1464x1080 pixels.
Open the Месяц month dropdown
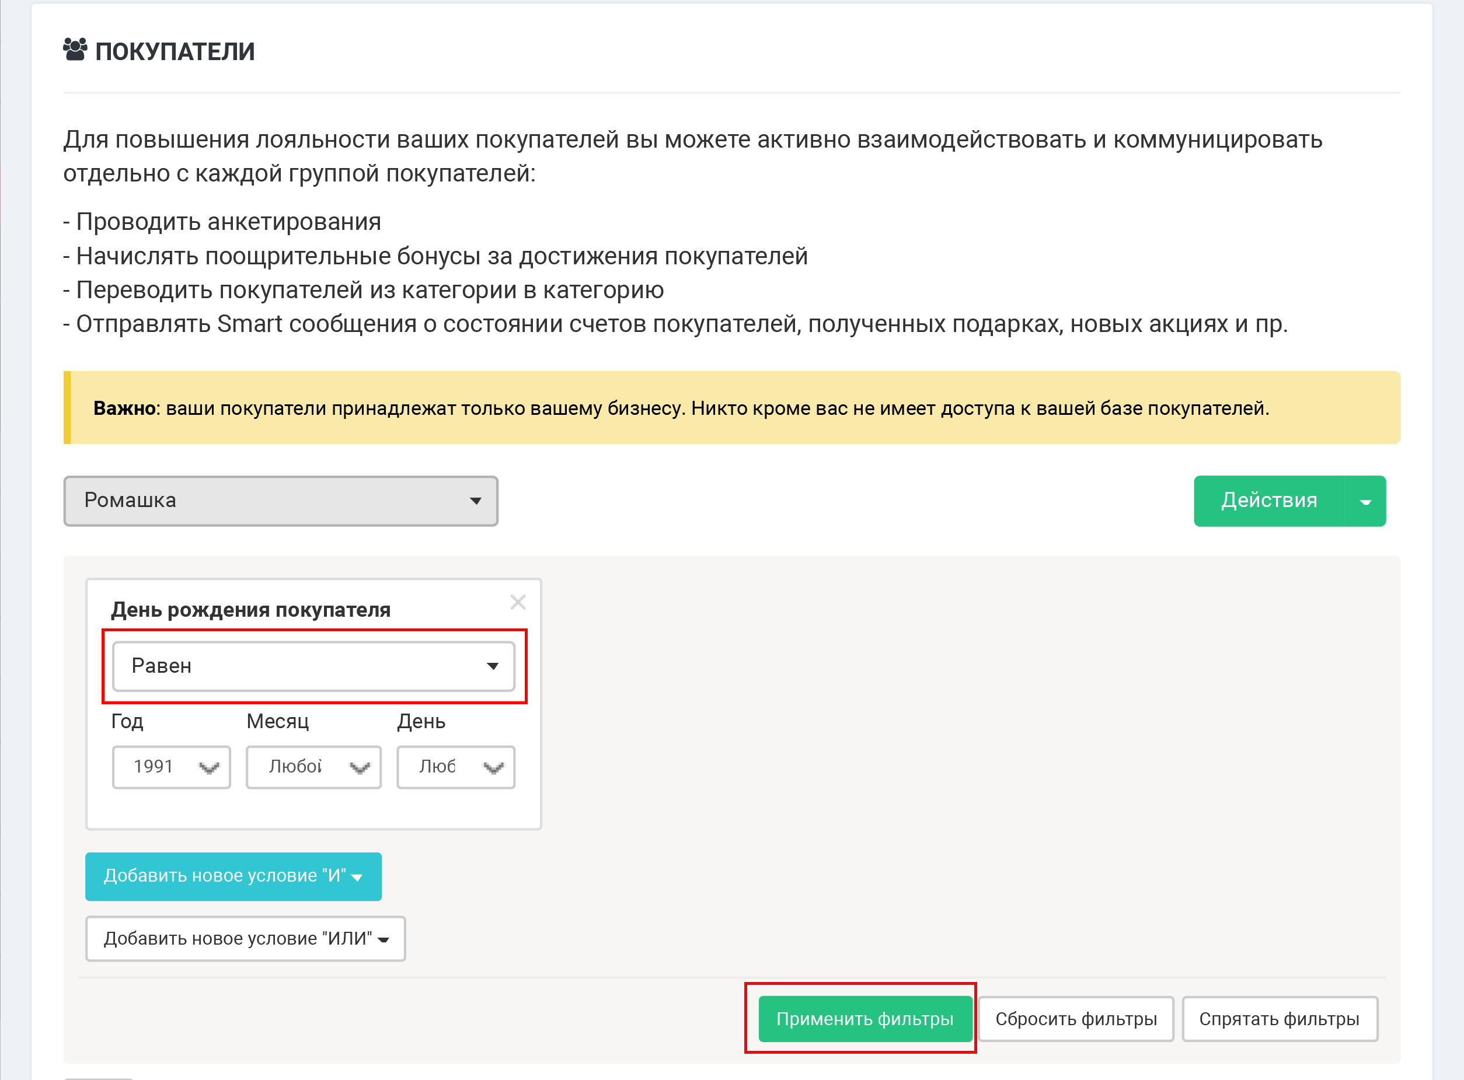point(314,767)
